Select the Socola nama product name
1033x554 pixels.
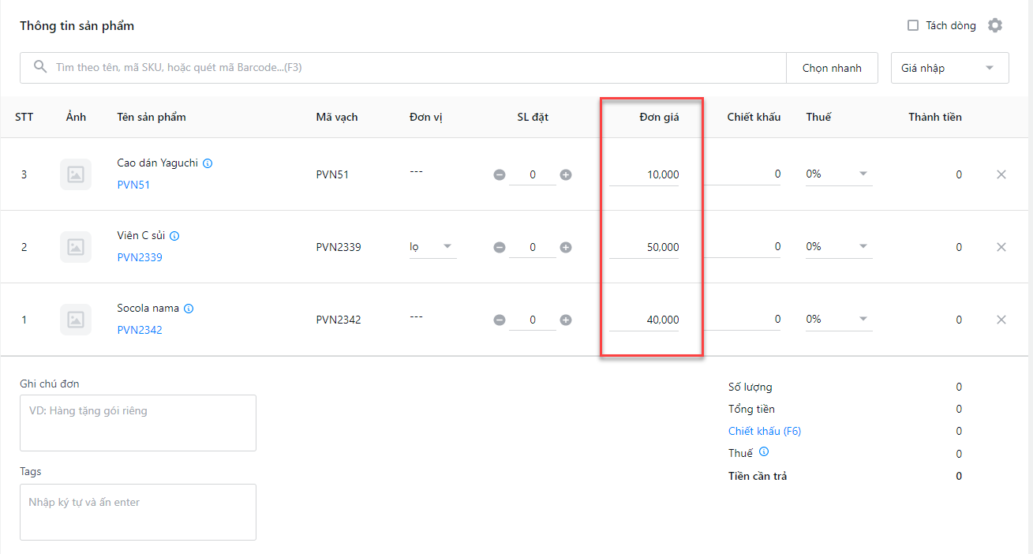tap(148, 309)
